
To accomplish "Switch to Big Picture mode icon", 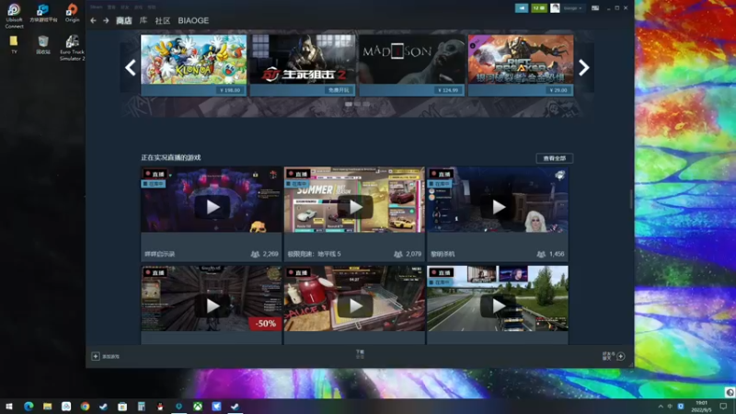I will (x=595, y=8).
